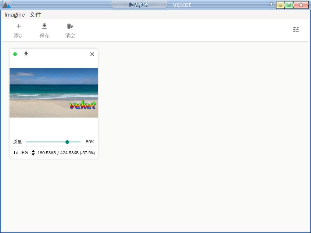Click the 保存 save-all toolbar icon

(44, 26)
